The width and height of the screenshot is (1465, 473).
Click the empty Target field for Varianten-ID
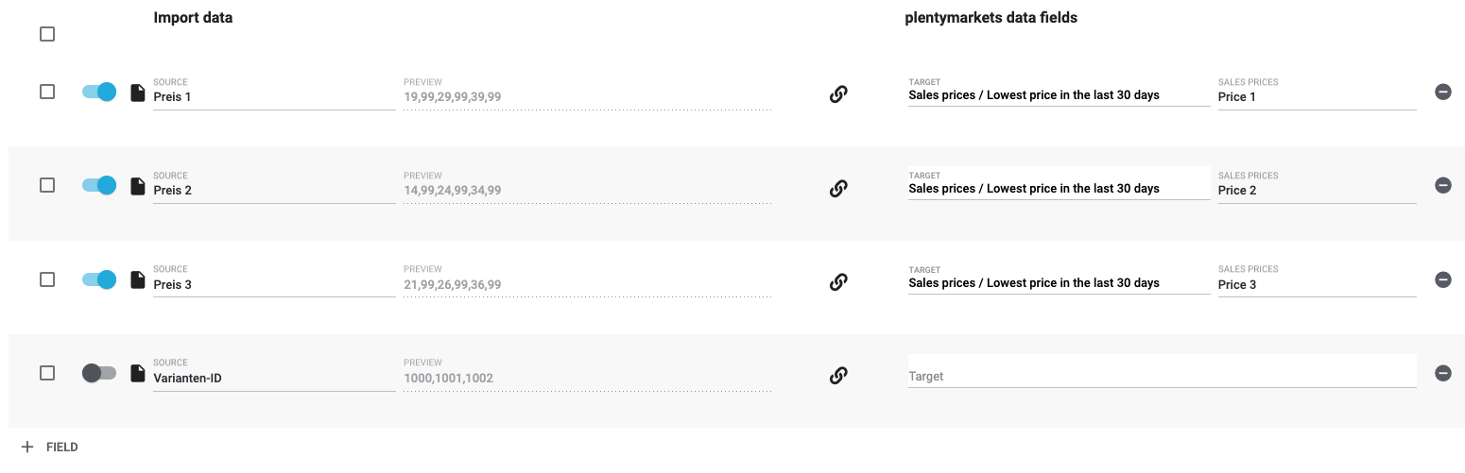pos(1161,376)
